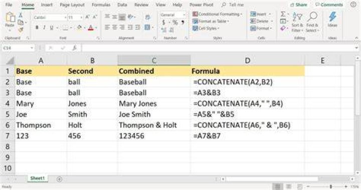Screen dimensions: 361x190
Task: Click the Format Painter brush
Action: (x=21, y=29)
